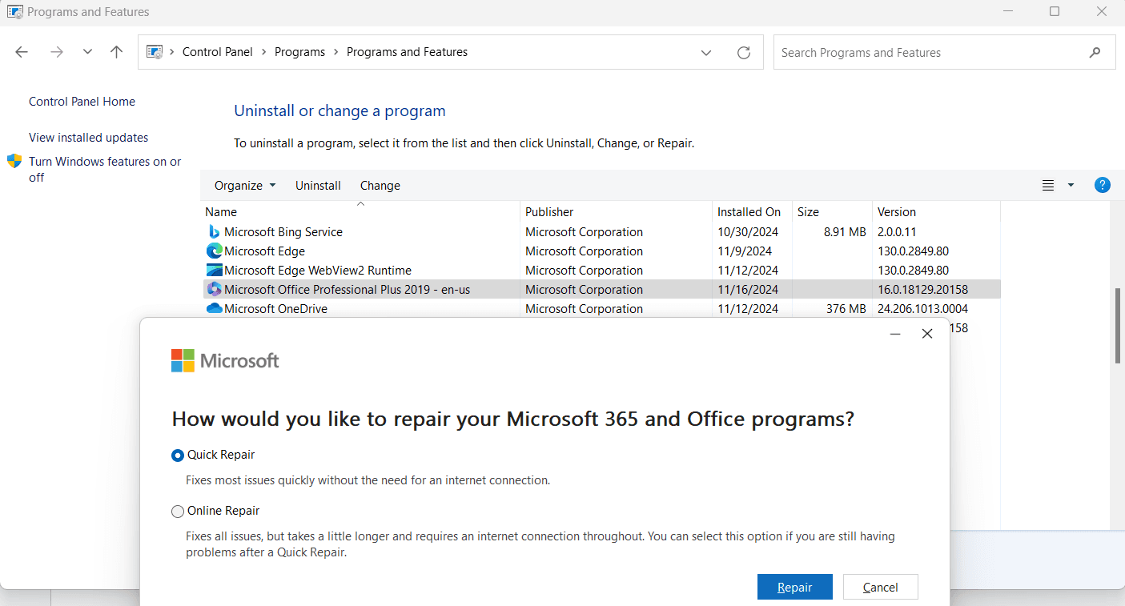The height and width of the screenshot is (606, 1125).
Task: Click the Microsoft OneDrive cloud icon
Action: pyautogui.click(x=214, y=308)
